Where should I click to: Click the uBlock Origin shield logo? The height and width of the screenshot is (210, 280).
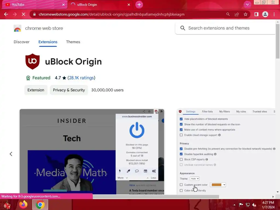(33, 62)
